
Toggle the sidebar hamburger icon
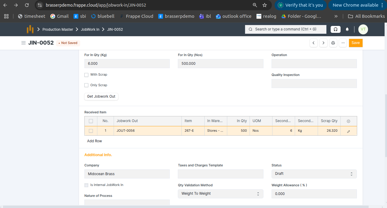[24, 43]
